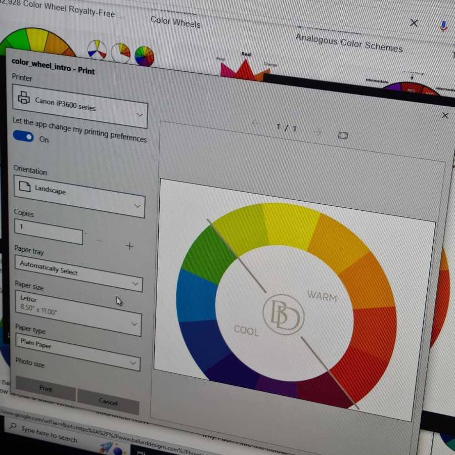Viewport: 455px width, 455px height.
Task: Select the Analogous Color Schemes chip
Action: [x=349, y=43]
